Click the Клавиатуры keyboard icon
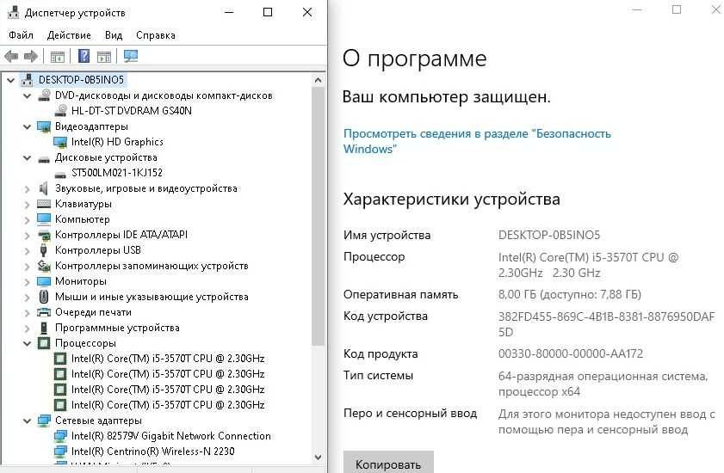 (44, 204)
